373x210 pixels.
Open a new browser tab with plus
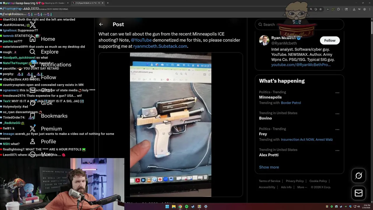108,3
